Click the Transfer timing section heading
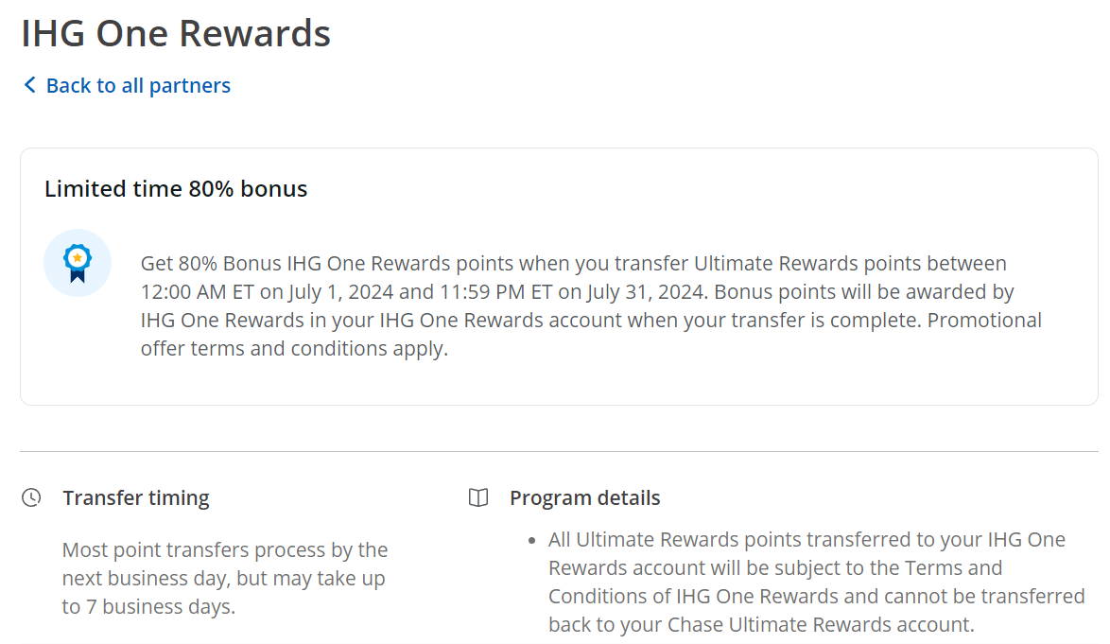 tap(135, 497)
